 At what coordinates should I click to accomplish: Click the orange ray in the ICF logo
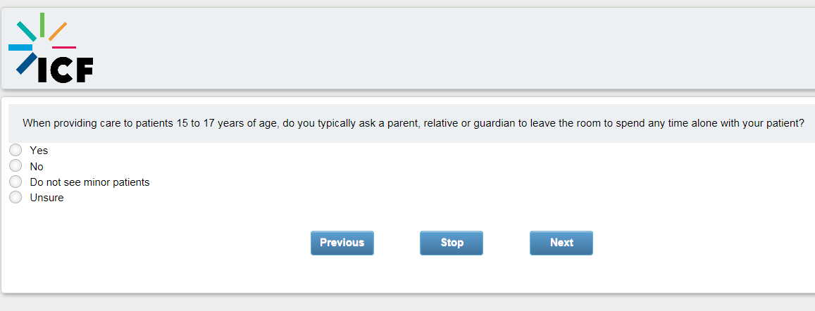58,31
